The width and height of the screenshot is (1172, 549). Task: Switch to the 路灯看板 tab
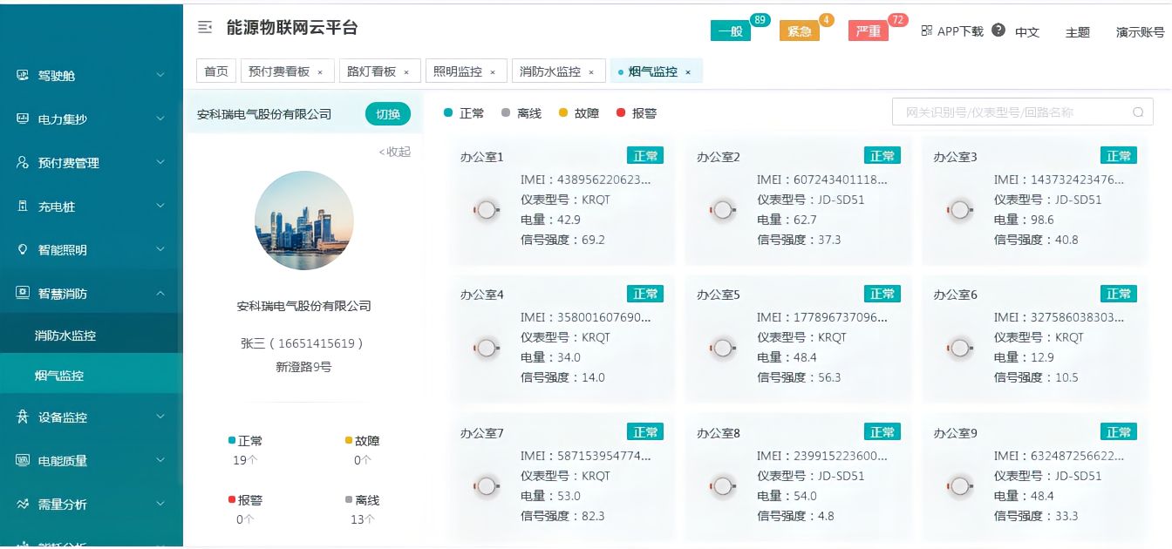[371, 71]
